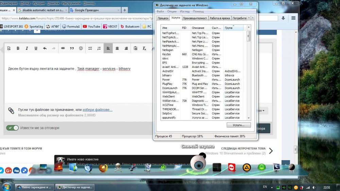
Task: Toggle bold formatting in the forum editor
Action: point(18,48)
